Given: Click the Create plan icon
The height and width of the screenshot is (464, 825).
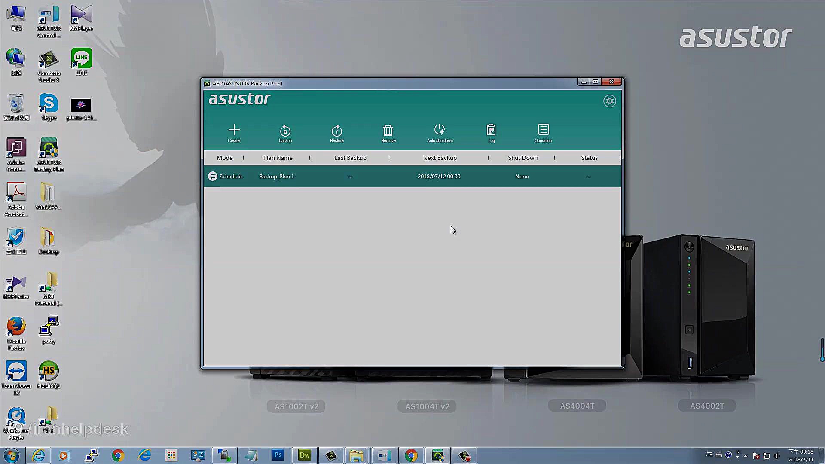Looking at the screenshot, I should (234, 133).
